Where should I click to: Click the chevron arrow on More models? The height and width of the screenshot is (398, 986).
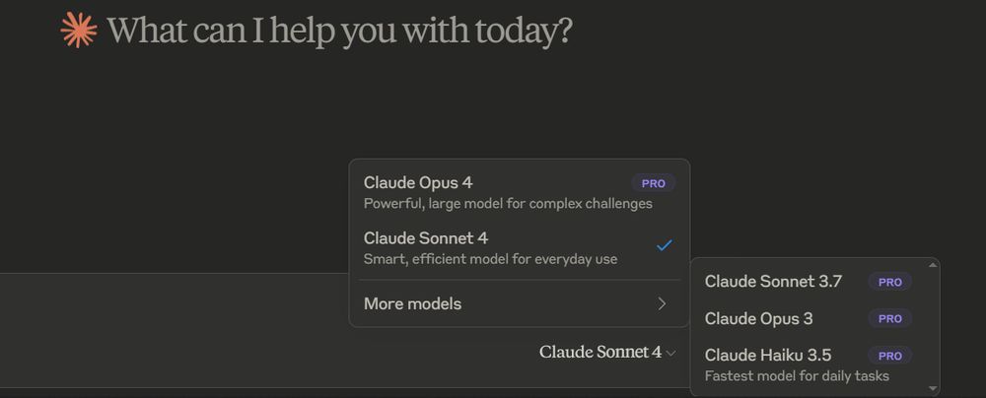pos(663,303)
